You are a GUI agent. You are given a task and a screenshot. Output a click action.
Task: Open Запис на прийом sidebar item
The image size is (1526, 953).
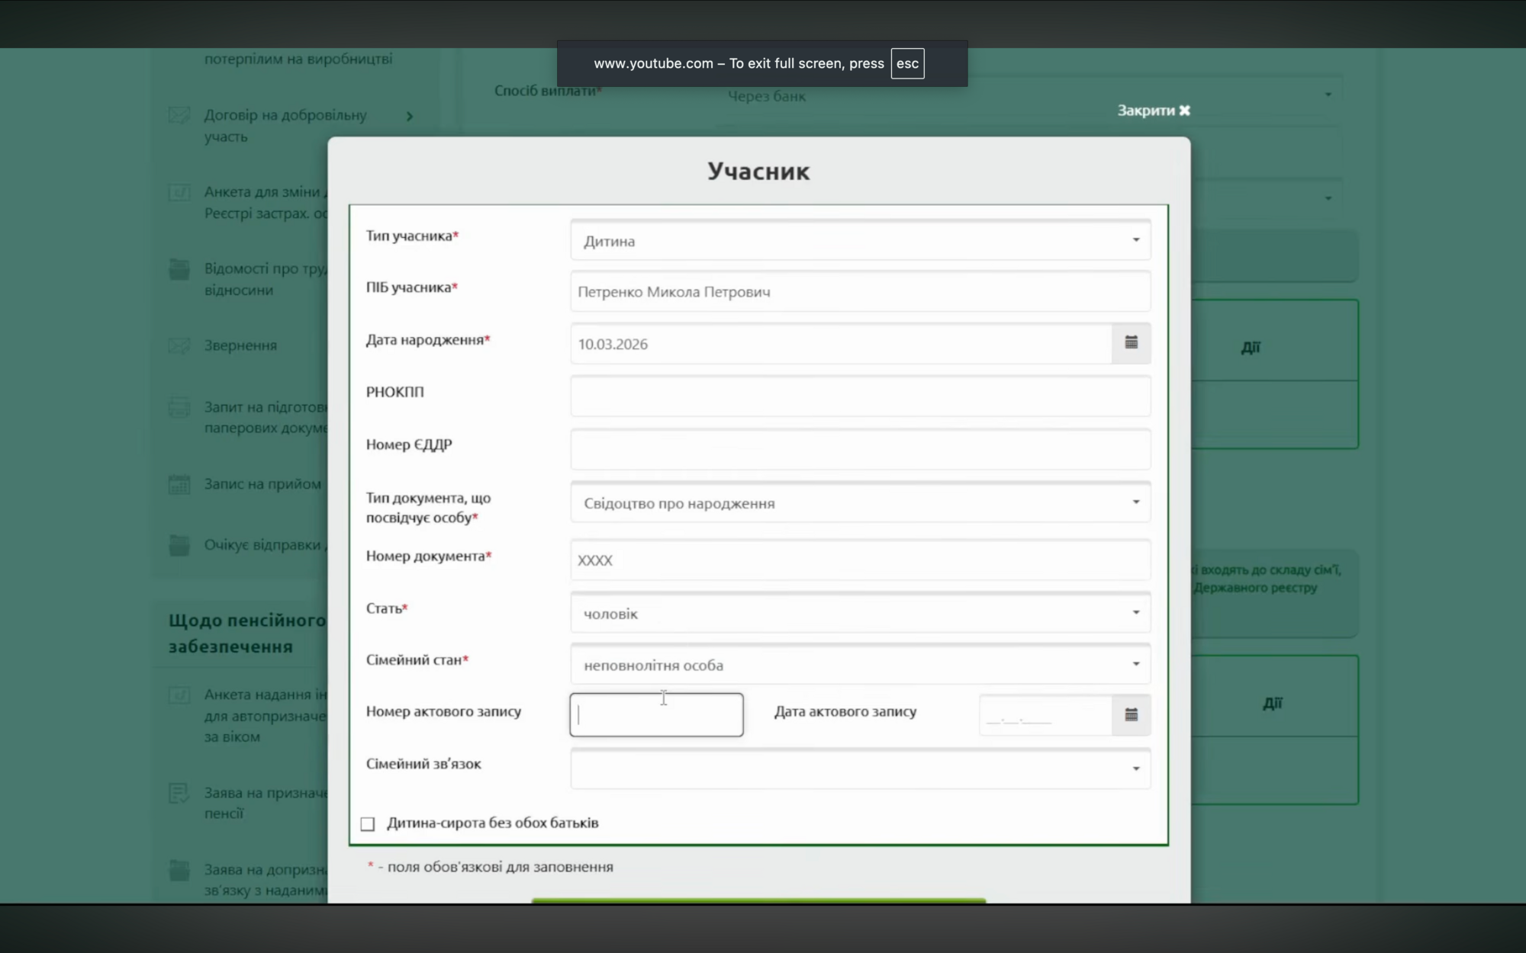tap(262, 484)
